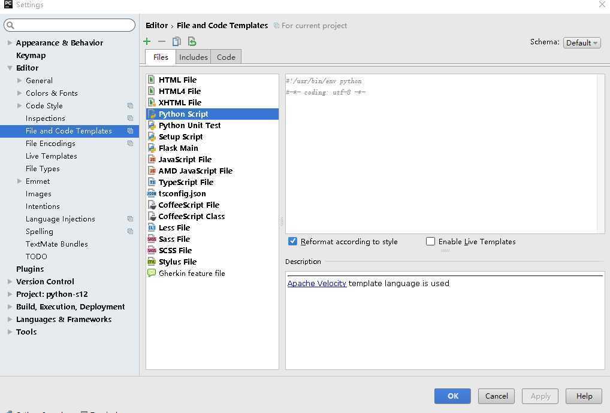Select Keymap in settings tree

31,55
